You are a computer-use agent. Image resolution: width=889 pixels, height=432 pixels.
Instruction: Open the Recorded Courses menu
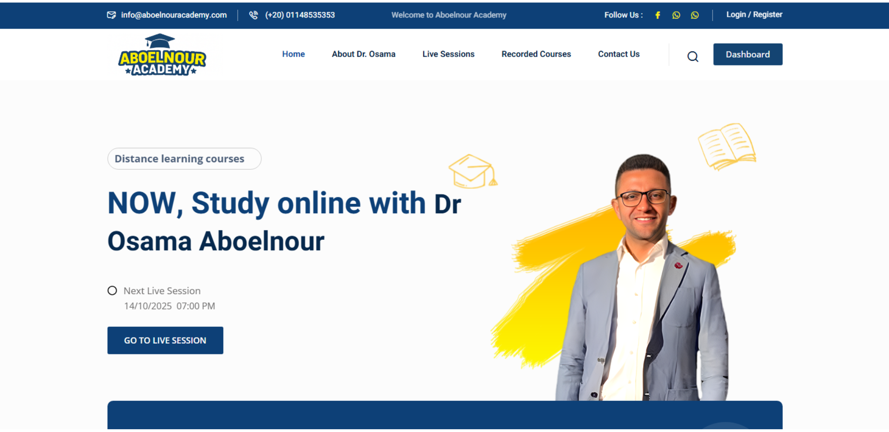(x=536, y=54)
